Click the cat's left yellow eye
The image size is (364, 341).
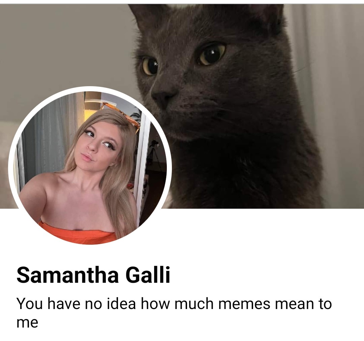coord(150,66)
